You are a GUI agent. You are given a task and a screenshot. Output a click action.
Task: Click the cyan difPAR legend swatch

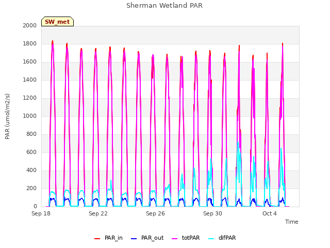coord(211,239)
